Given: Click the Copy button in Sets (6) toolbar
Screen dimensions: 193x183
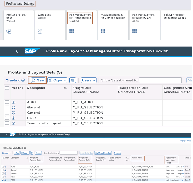Looking at the screenshot, I should [24, 153].
